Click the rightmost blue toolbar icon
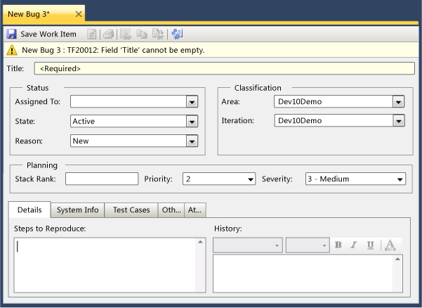The height and width of the screenshot is (308, 422). click(176, 34)
